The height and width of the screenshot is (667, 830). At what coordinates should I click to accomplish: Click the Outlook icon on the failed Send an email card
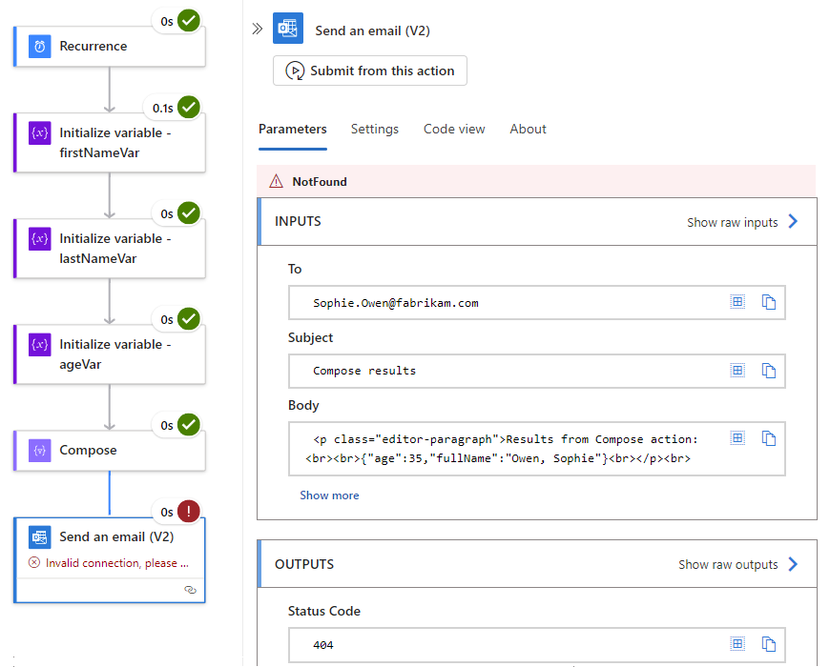click(39, 536)
